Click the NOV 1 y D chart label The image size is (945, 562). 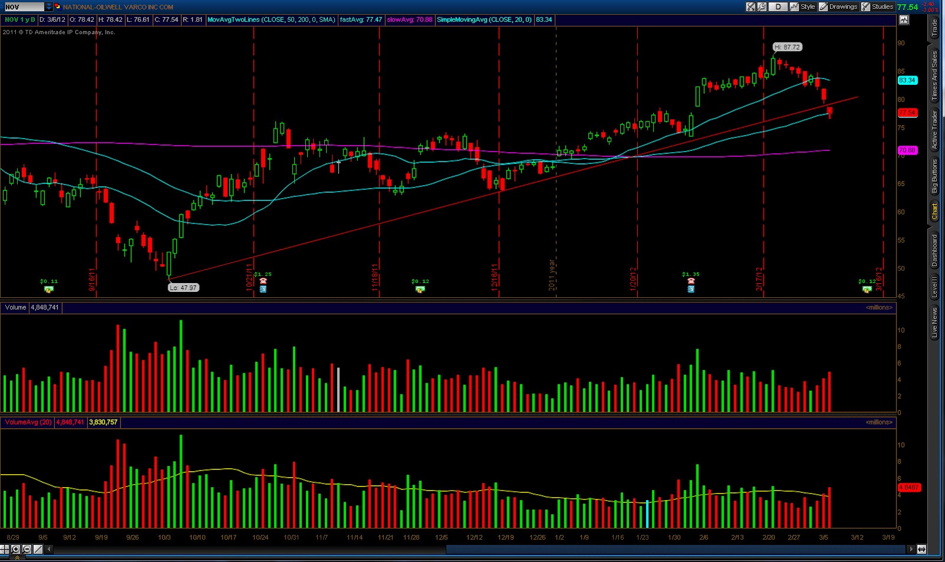pyautogui.click(x=19, y=19)
